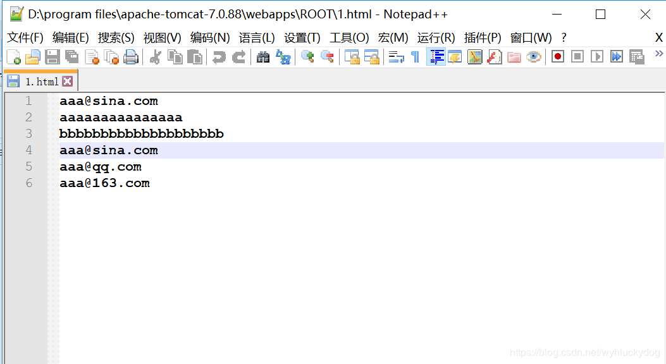Viewport: 666px width, 364px height.
Task: Click the Zoom In magnifier icon
Action: (307, 56)
